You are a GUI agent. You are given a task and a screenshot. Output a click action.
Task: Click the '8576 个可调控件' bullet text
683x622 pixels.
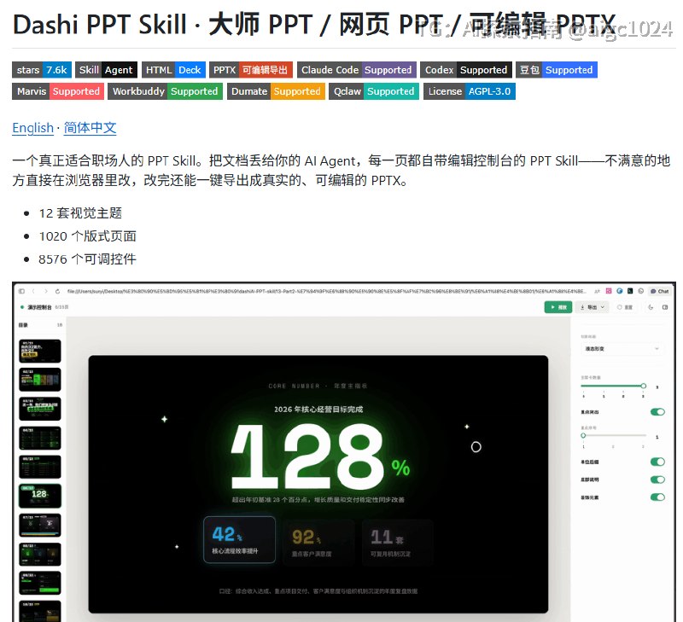click(x=88, y=259)
